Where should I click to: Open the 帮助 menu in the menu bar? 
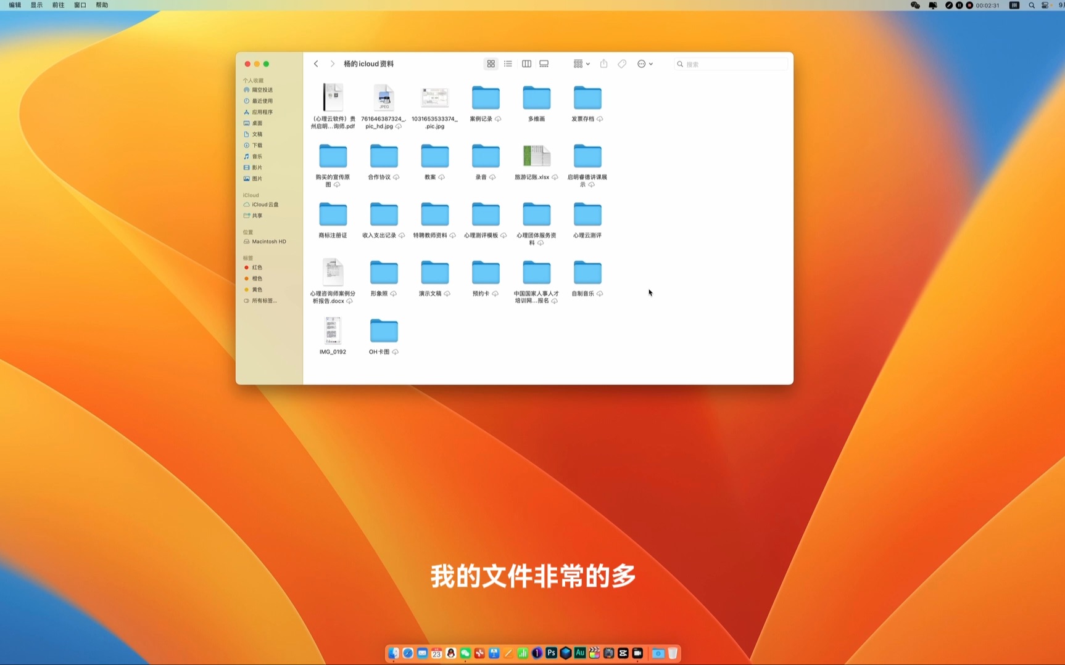(x=102, y=5)
